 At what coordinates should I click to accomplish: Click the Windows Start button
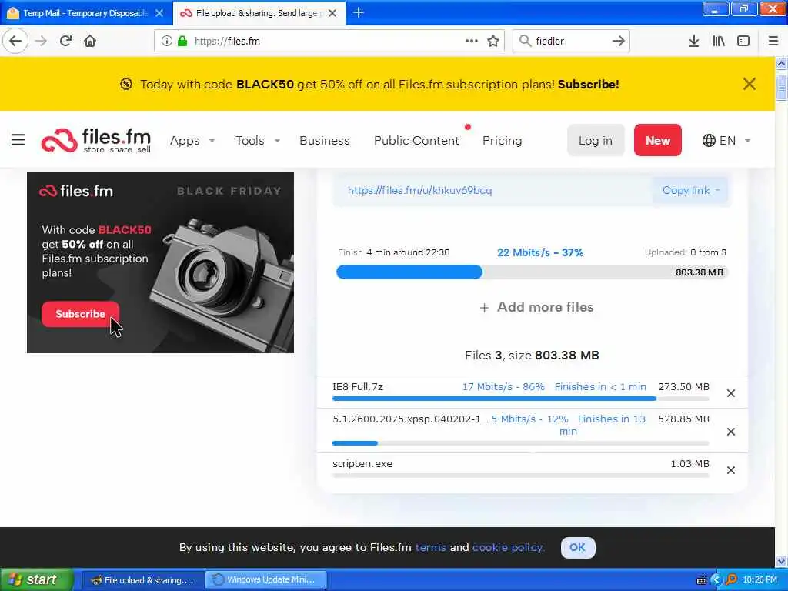[37, 579]
